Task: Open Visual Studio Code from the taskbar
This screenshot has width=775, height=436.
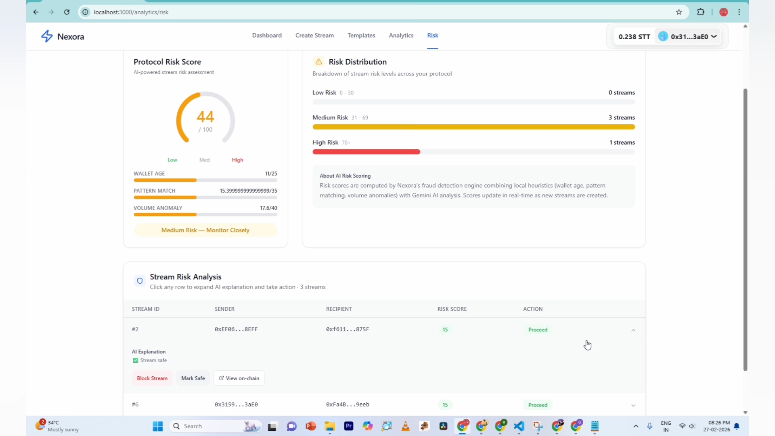Action: coord(519,426)
